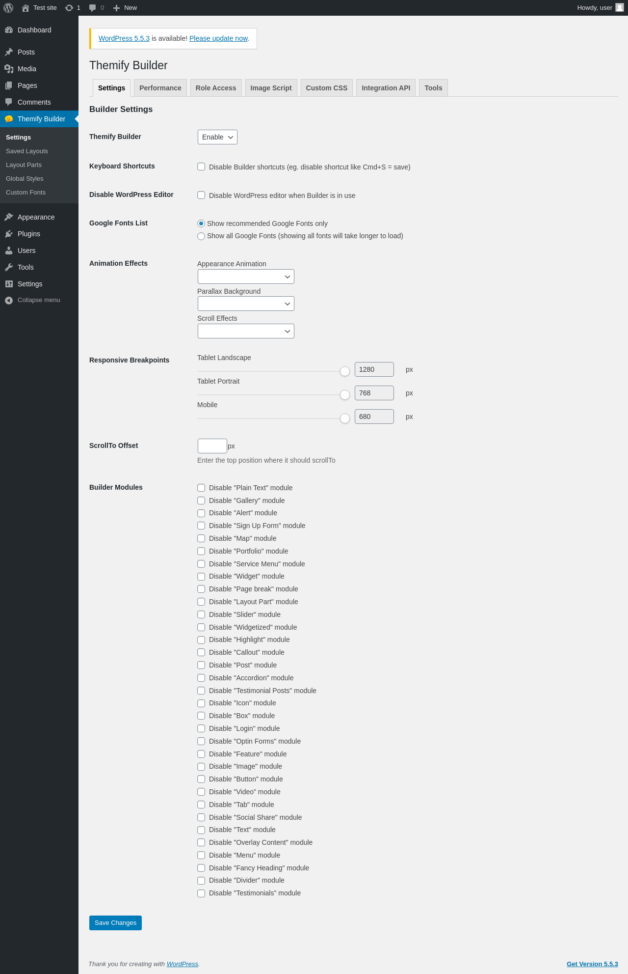The width and height of the screenshot is (628, 974).
Task: Open the Plugins plug icon
Action: point(9,234)
